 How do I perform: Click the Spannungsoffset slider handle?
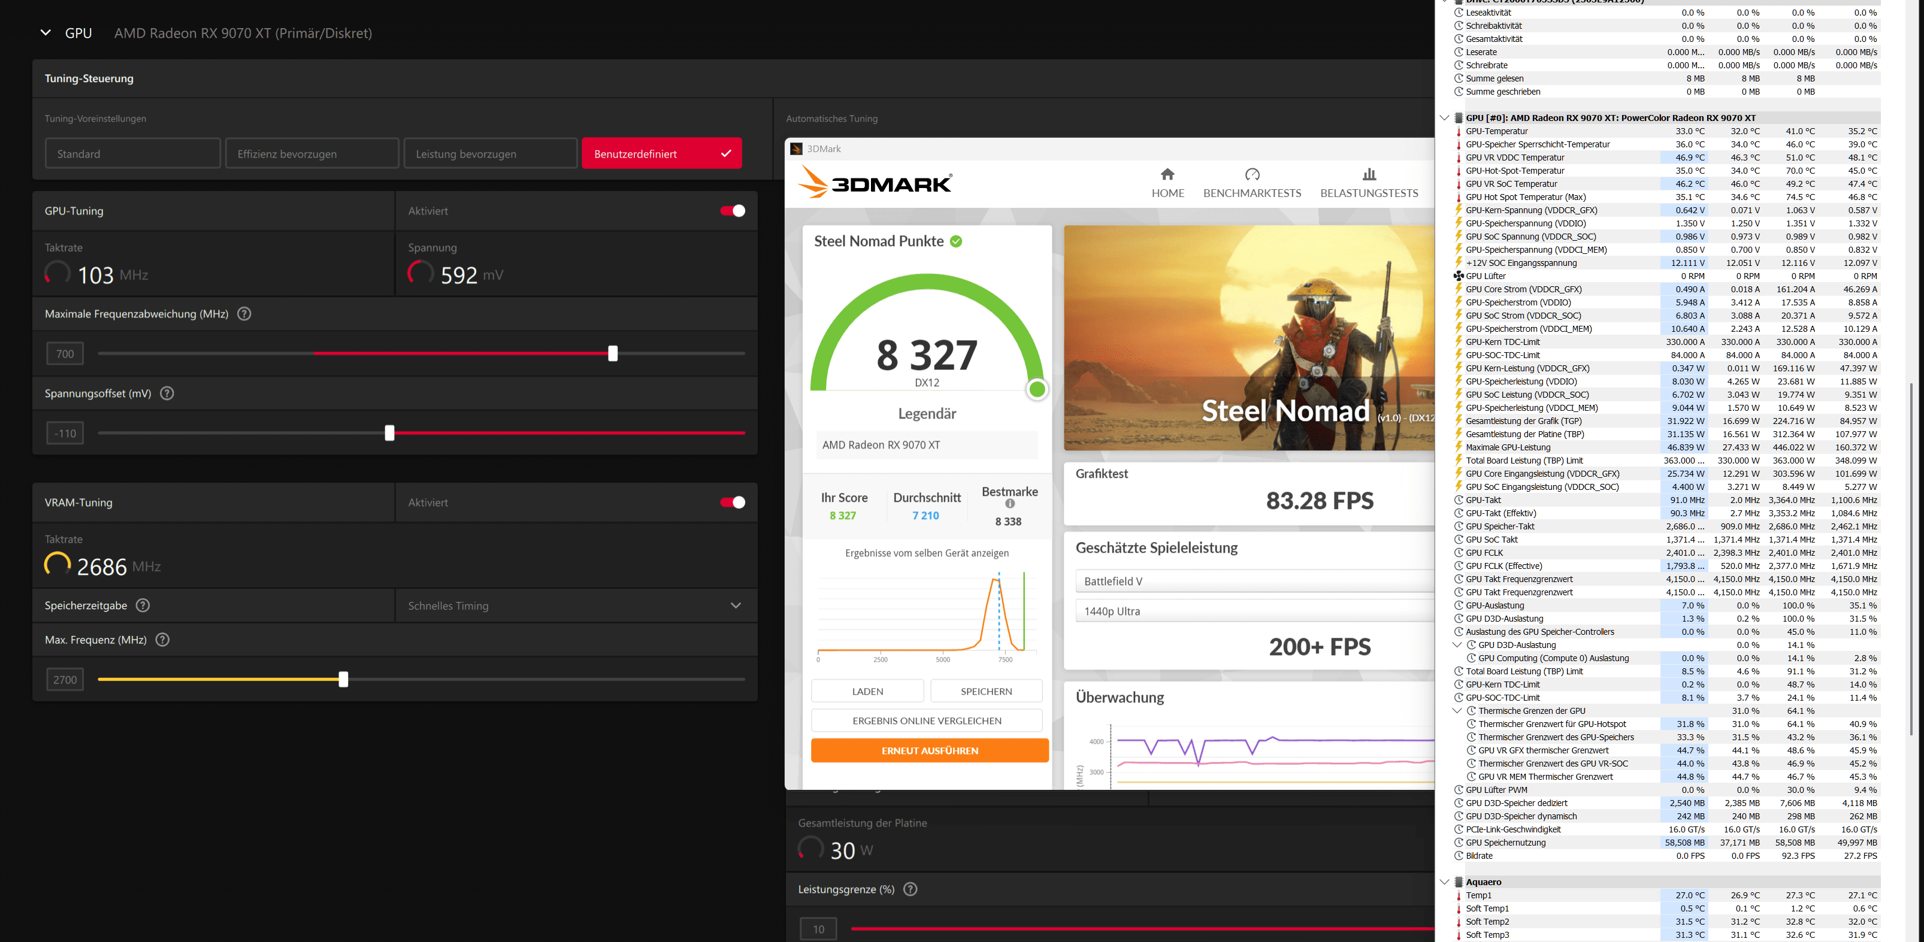(389, 433)
